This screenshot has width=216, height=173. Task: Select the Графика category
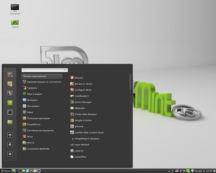coord(30,88)
